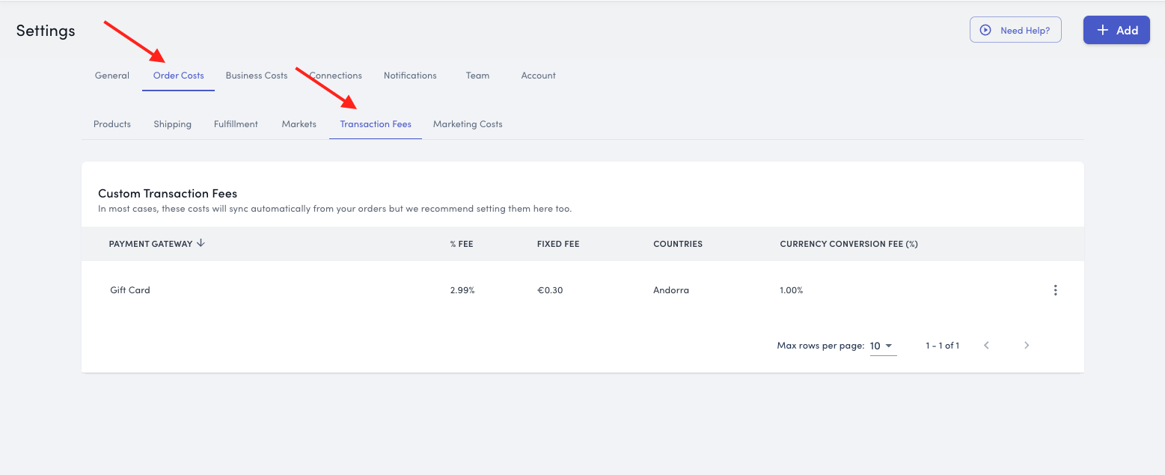Select the Order Costs tab
The width and height of the screenshot is (1165, 475).
pos(178,76)
